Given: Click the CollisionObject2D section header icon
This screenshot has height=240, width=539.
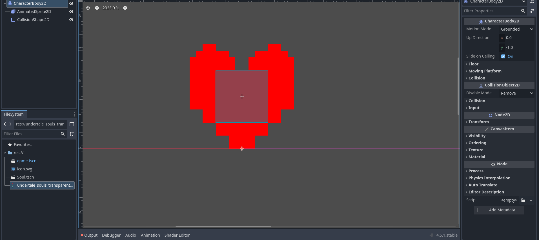Looking at the screenshot, I should point(481,85).
